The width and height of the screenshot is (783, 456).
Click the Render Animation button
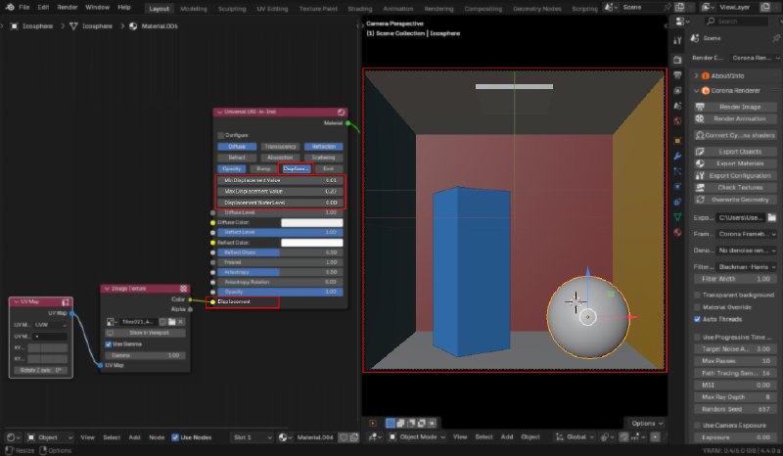(735, 118)
